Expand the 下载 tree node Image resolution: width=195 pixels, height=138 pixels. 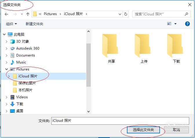point(6,104)
